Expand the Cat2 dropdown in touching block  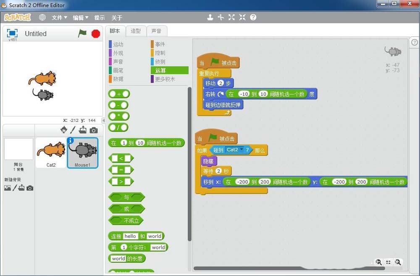point(241,149)
